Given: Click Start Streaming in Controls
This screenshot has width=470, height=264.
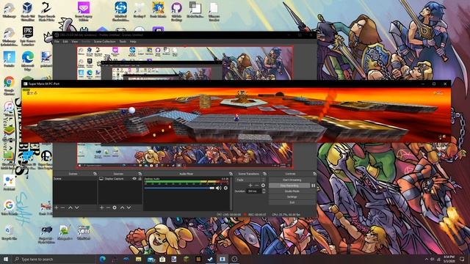Looking at the screenshot, I should (x=292, y=180).
